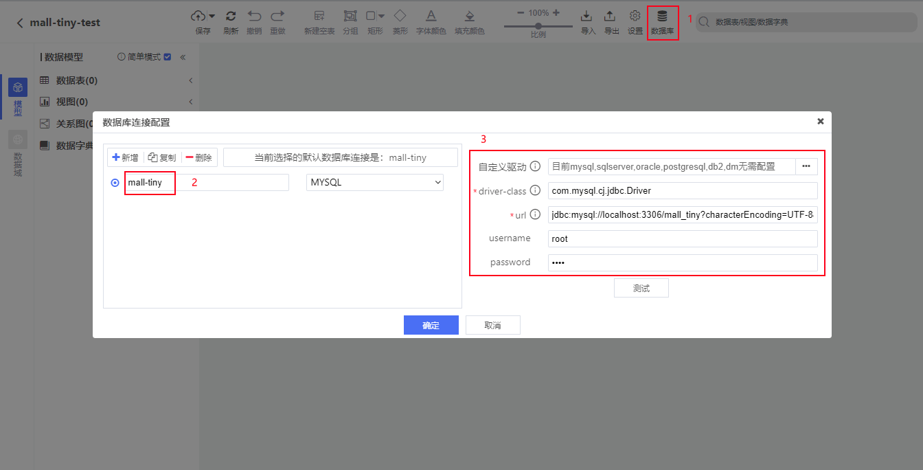Click the New Empty Table (新建空表) icon
Screen dimensions: 923x470
point(319,15)
